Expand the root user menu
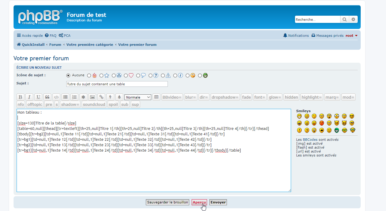Screen dimensions: 386x211 pos(351,36)
